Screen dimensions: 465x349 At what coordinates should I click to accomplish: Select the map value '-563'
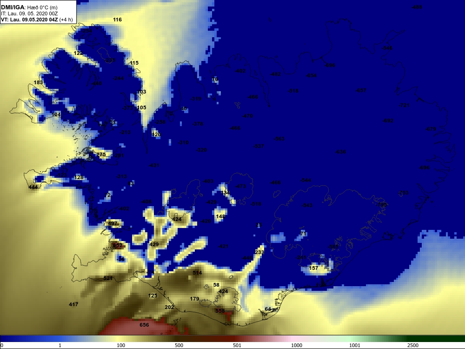point(279,139)
